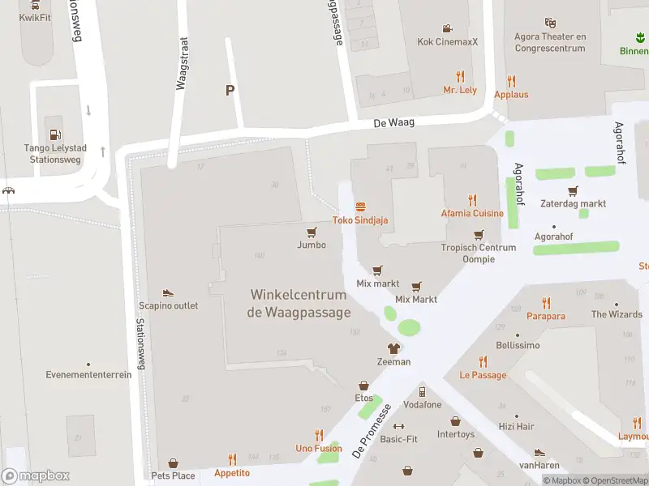Select the Zeeman clothing shirt icon

coord(393,349)
